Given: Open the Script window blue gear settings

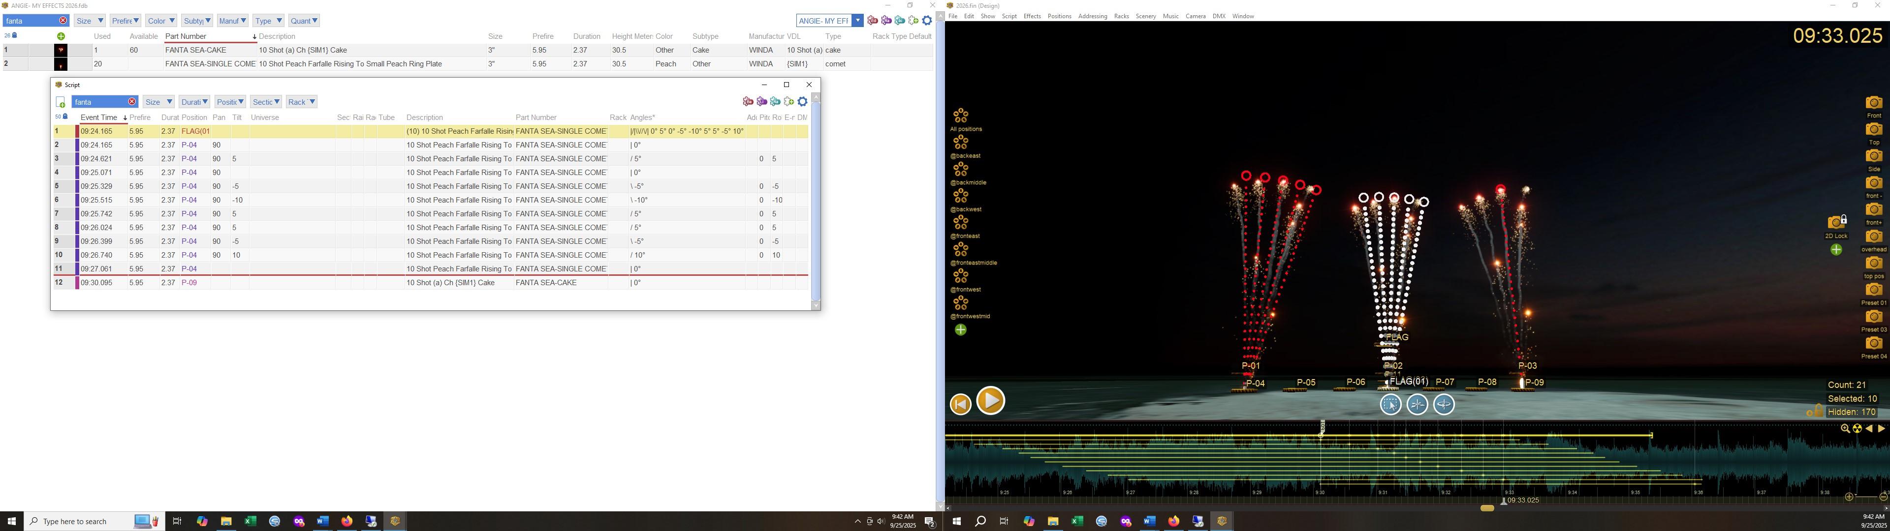Looking at the screenshot, I should click(803, 102).
